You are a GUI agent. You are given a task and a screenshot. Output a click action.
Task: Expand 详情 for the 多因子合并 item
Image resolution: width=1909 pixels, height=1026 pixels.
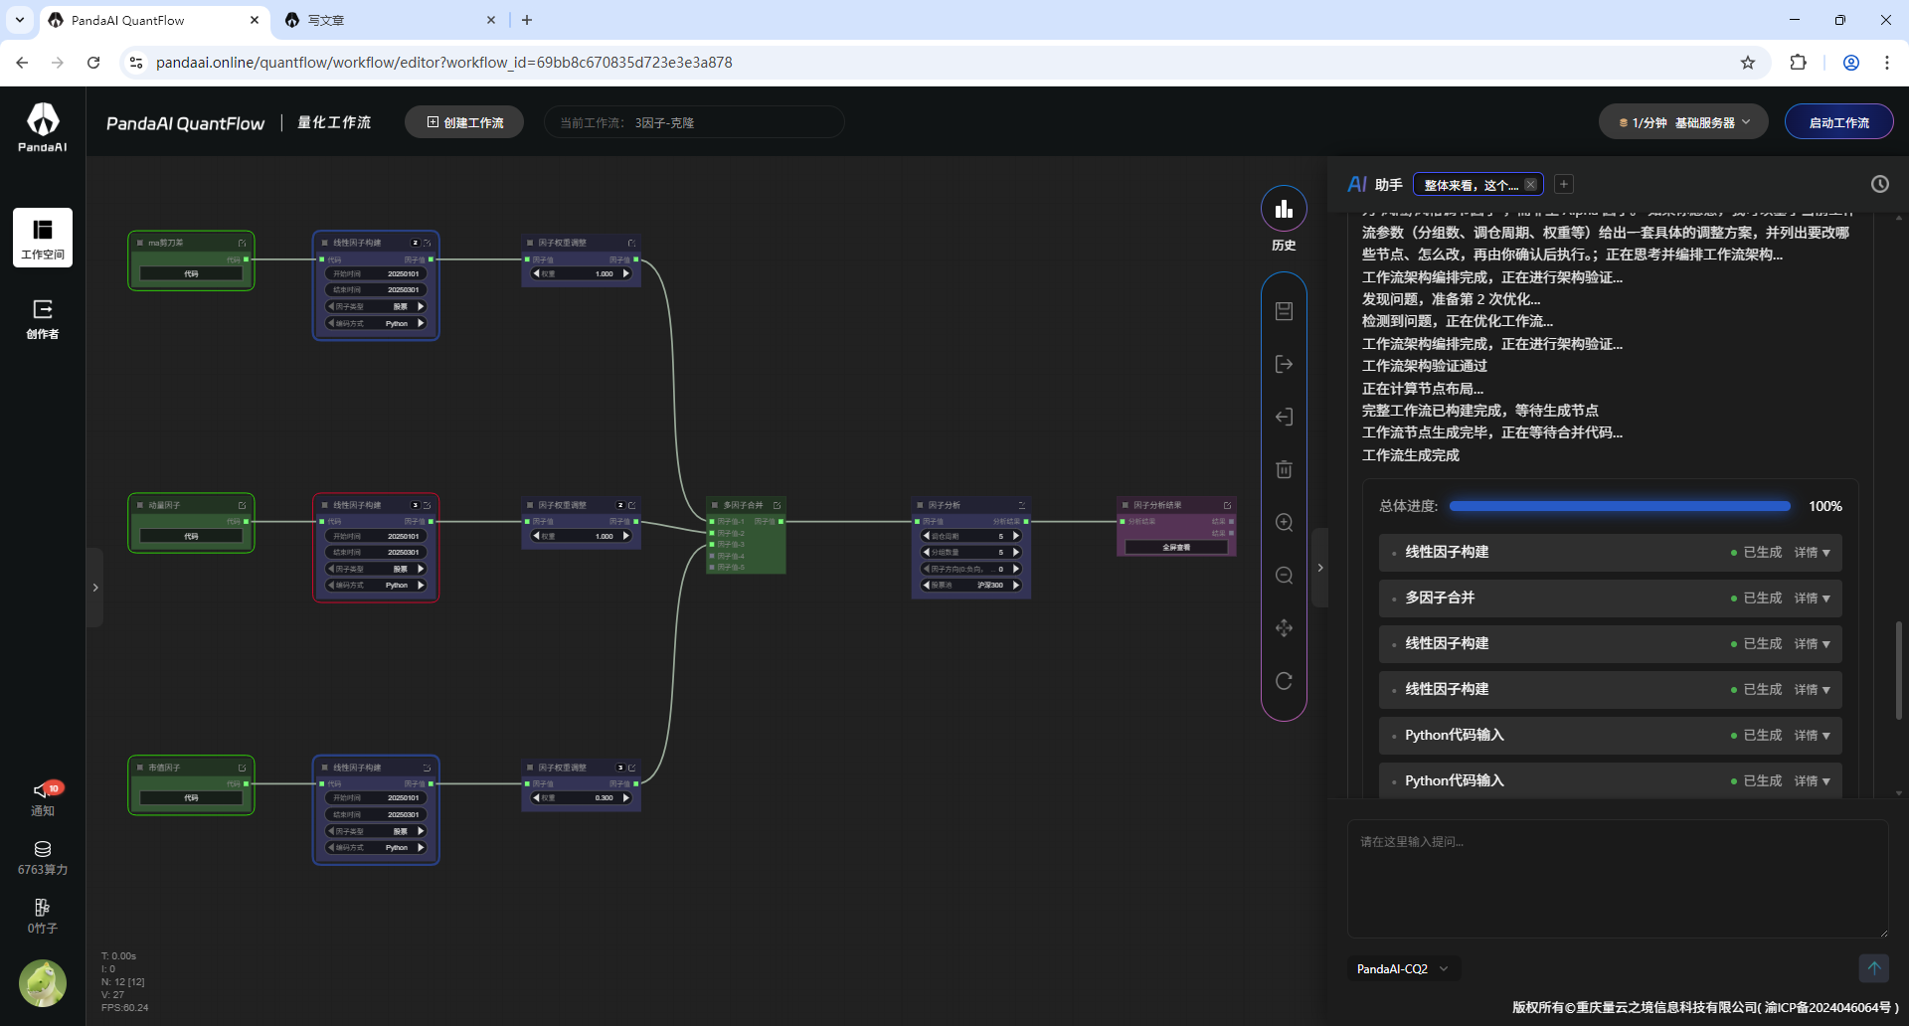(x=1813, y=598)
